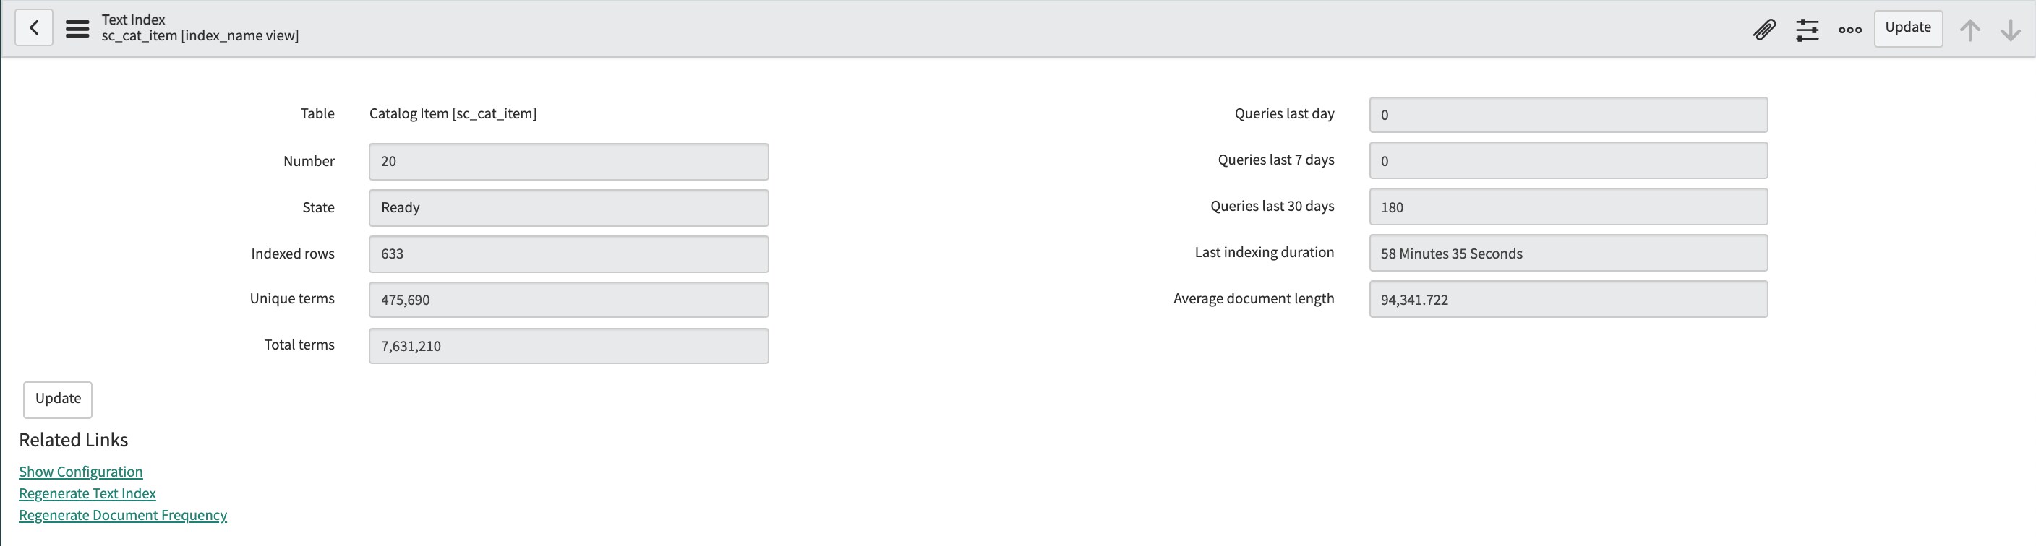The image size is (2036, 546).
Task: Click the Update button in header
Action: (x=1908, y=28)
